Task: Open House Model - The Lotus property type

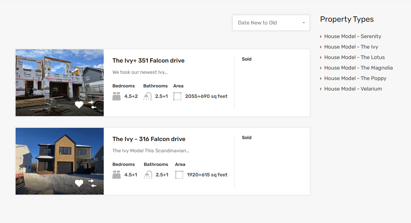Action: coord(354,57)
